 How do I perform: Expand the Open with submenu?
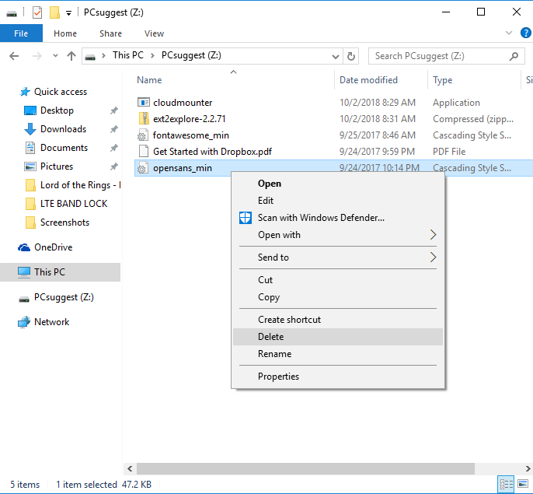(433, 235)
